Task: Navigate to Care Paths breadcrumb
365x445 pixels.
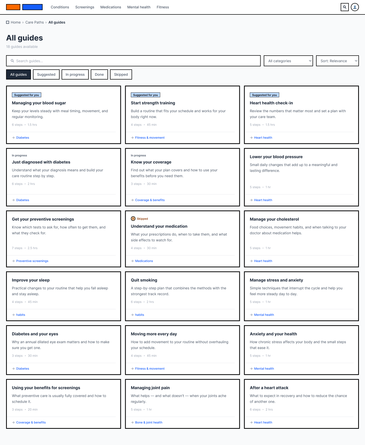Action: [x=34, y=22]
